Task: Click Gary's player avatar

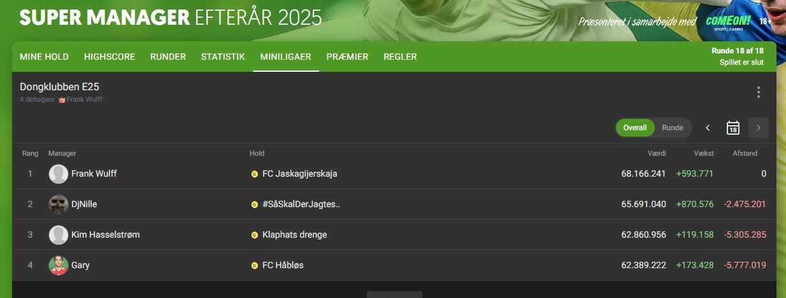Action: coord(59,266)
